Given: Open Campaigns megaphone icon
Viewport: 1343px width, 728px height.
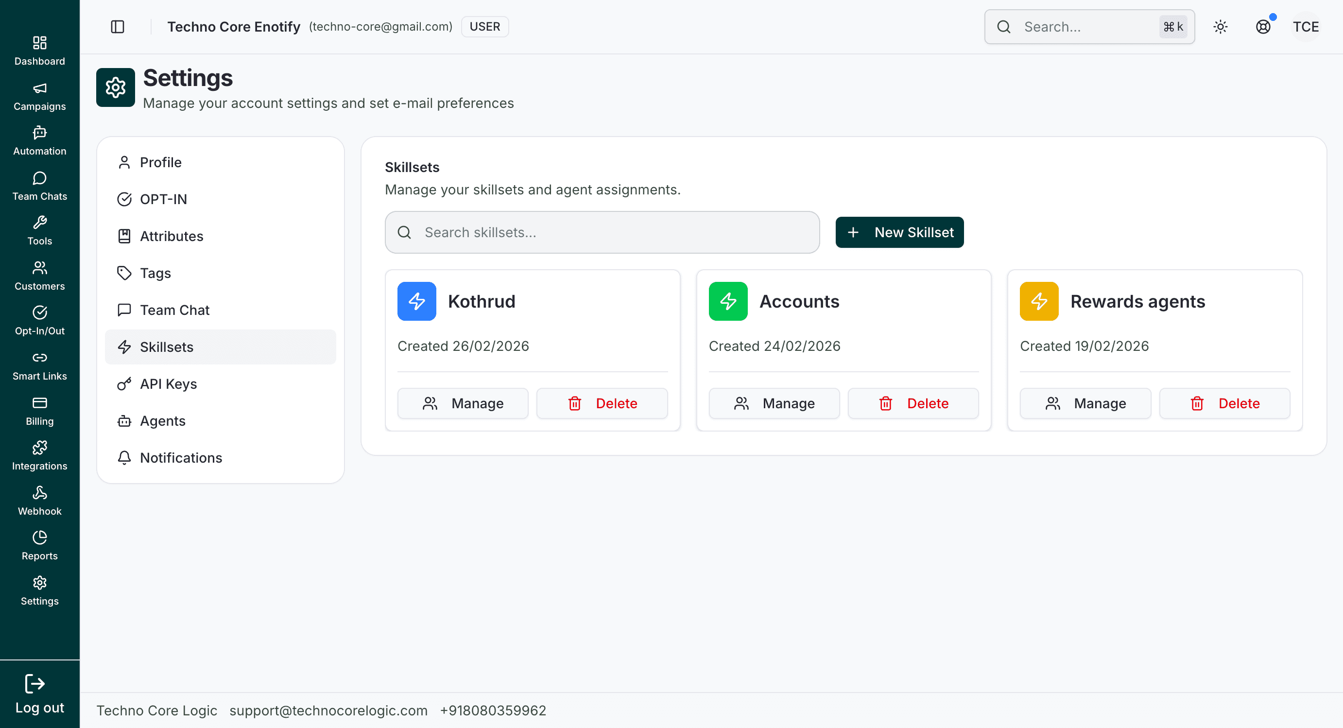Looking at the screenshot, I should [40, 88].
